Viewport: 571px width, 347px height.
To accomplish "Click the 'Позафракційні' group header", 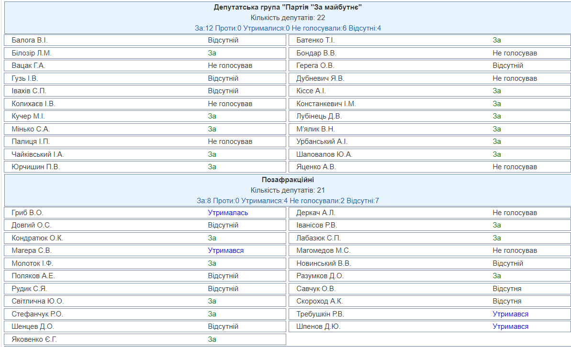I will coord(288,180).
